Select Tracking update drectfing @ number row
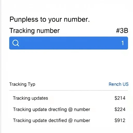Image resolution: width=133 pixels, height=133 pixels. 69,109
